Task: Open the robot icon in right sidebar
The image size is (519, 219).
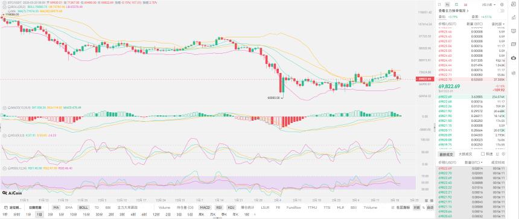Action: pyautogui.click(x=514, y=58)
